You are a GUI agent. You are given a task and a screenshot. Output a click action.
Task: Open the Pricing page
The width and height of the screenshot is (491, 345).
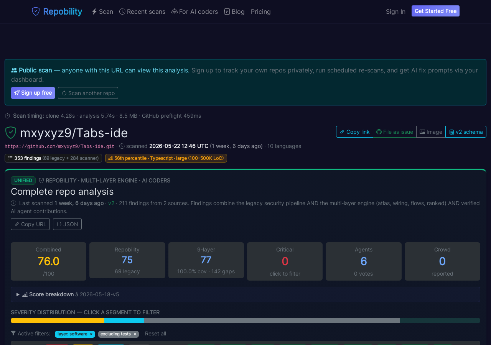[x=261, y=11]
